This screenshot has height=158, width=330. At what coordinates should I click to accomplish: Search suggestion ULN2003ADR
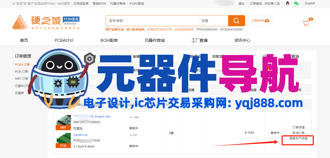point(184,29)
